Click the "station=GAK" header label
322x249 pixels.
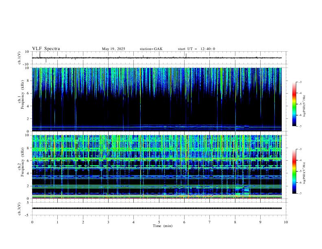(151, 49)
